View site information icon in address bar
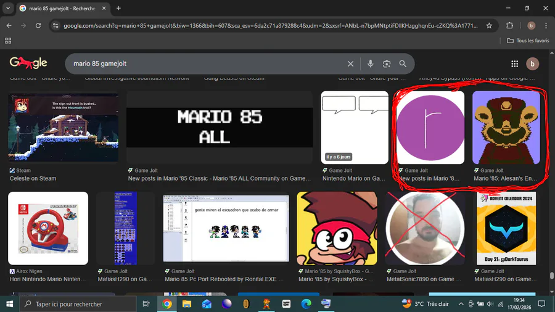Screen dimensions: 555x312 (55, 25)
